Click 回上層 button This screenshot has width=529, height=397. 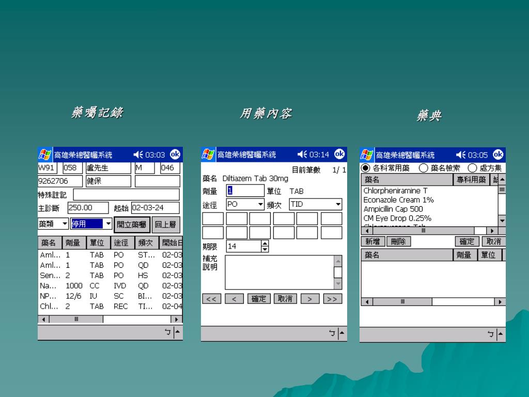click(x=166, y=224)
